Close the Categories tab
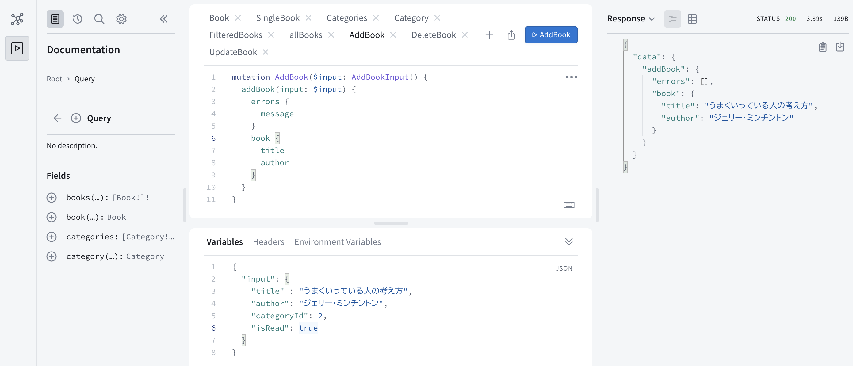The image size is (853, 366). [376, 17]
